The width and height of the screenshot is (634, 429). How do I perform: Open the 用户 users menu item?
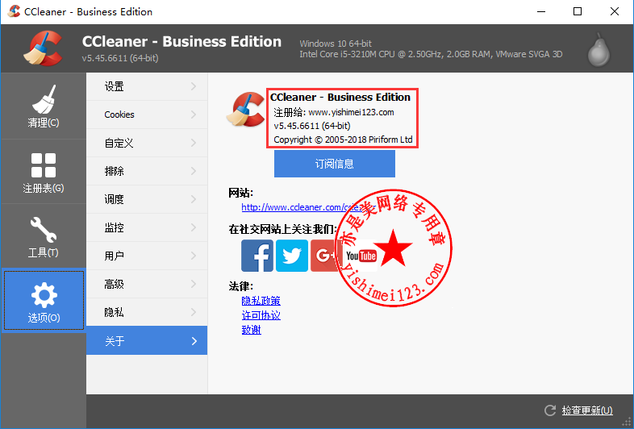pos(147,256)
